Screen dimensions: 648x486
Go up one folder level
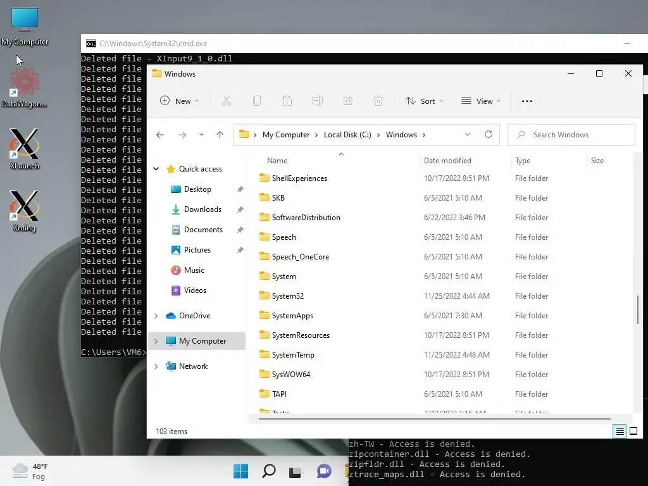(x=220, y=135)
